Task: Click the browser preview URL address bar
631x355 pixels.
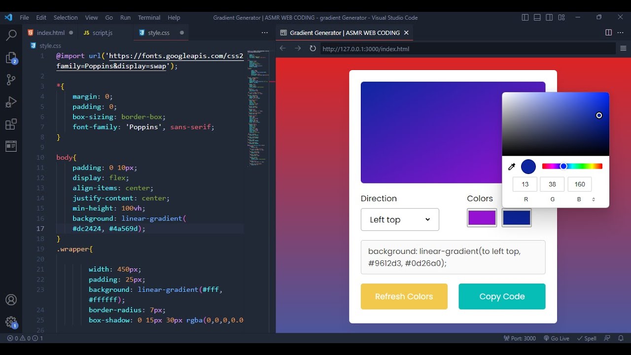Action: click(468, 48)
